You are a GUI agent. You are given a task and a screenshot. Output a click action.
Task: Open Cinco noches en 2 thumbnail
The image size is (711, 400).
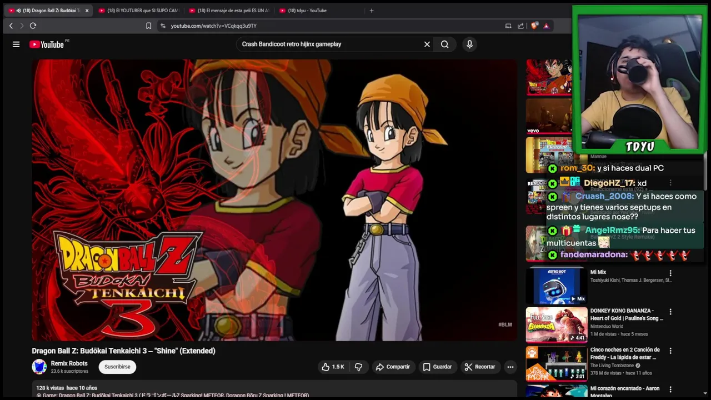(556, 363)
